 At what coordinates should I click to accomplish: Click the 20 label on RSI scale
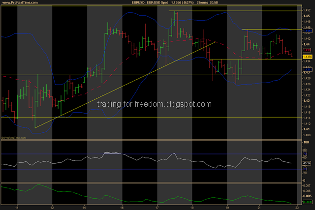305,173
